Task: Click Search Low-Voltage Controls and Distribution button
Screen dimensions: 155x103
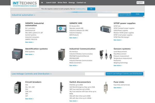Action: pos(124,74)
